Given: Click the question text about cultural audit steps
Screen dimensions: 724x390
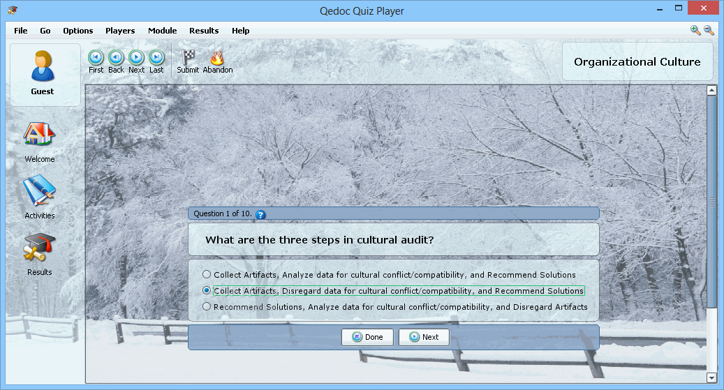Looking at the screenshot, I should click(320, 240).
